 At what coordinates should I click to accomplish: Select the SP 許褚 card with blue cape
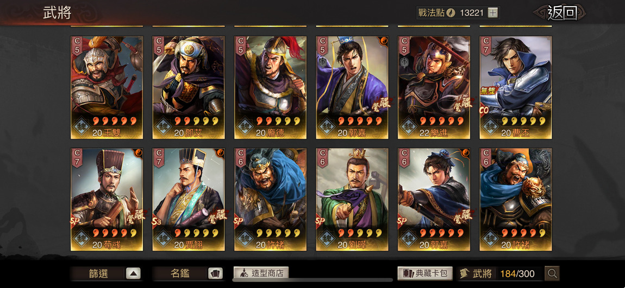270,200
